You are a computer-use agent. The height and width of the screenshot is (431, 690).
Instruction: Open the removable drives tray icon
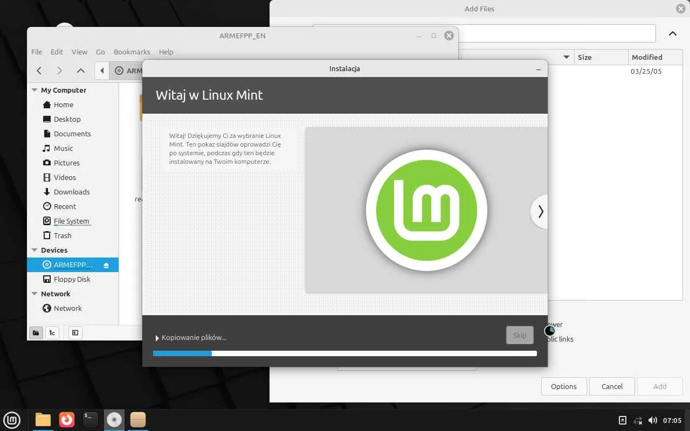[x=623, y=420]
